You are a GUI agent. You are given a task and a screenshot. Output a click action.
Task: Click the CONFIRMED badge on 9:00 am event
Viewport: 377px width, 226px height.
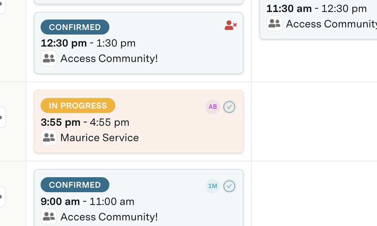(x=74, y=185)
